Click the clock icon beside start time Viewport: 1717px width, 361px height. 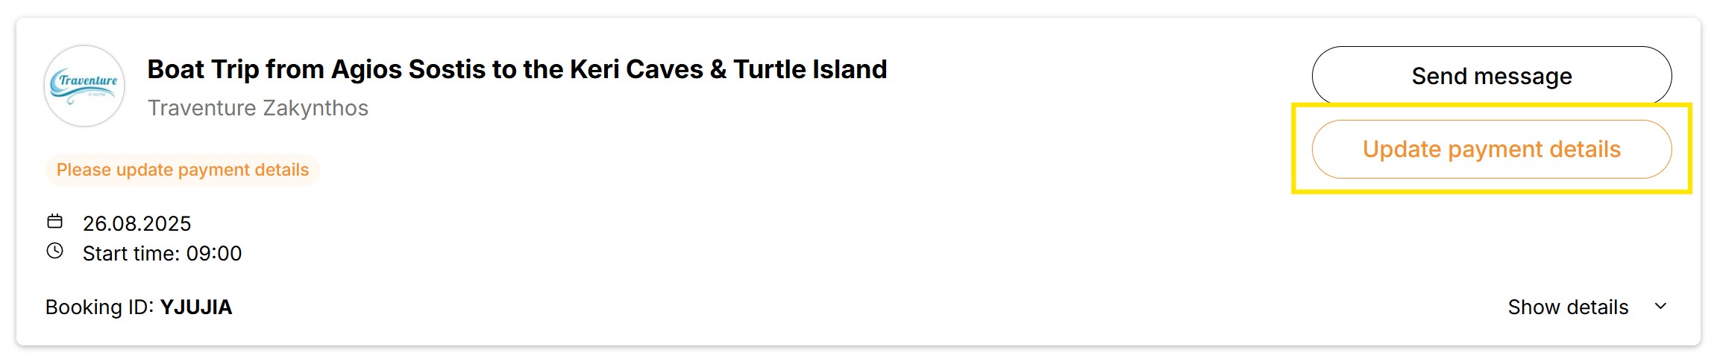pos(55,251)
